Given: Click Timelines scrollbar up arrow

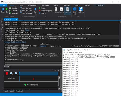Looking at the screenshot, I should [x=59, y=77].
